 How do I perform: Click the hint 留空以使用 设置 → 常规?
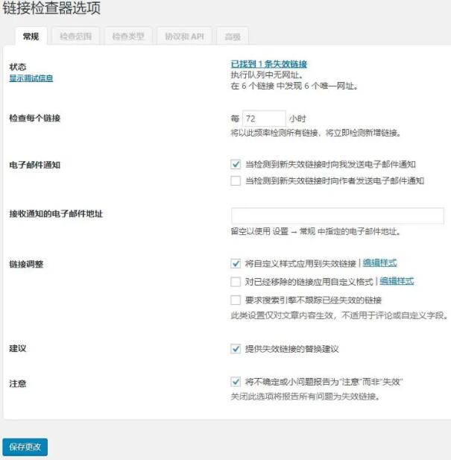(x=316, y=231)
